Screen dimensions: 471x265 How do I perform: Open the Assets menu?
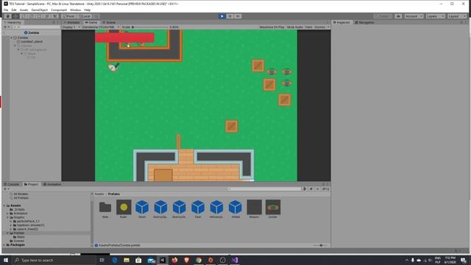coord(24,10)
